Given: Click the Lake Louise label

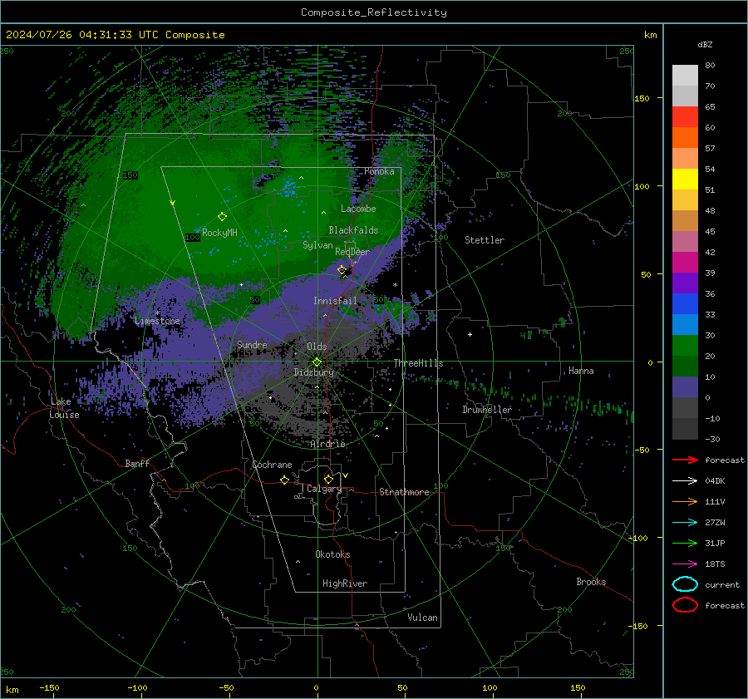Looking at the screenshot, I should click(64, 408).
